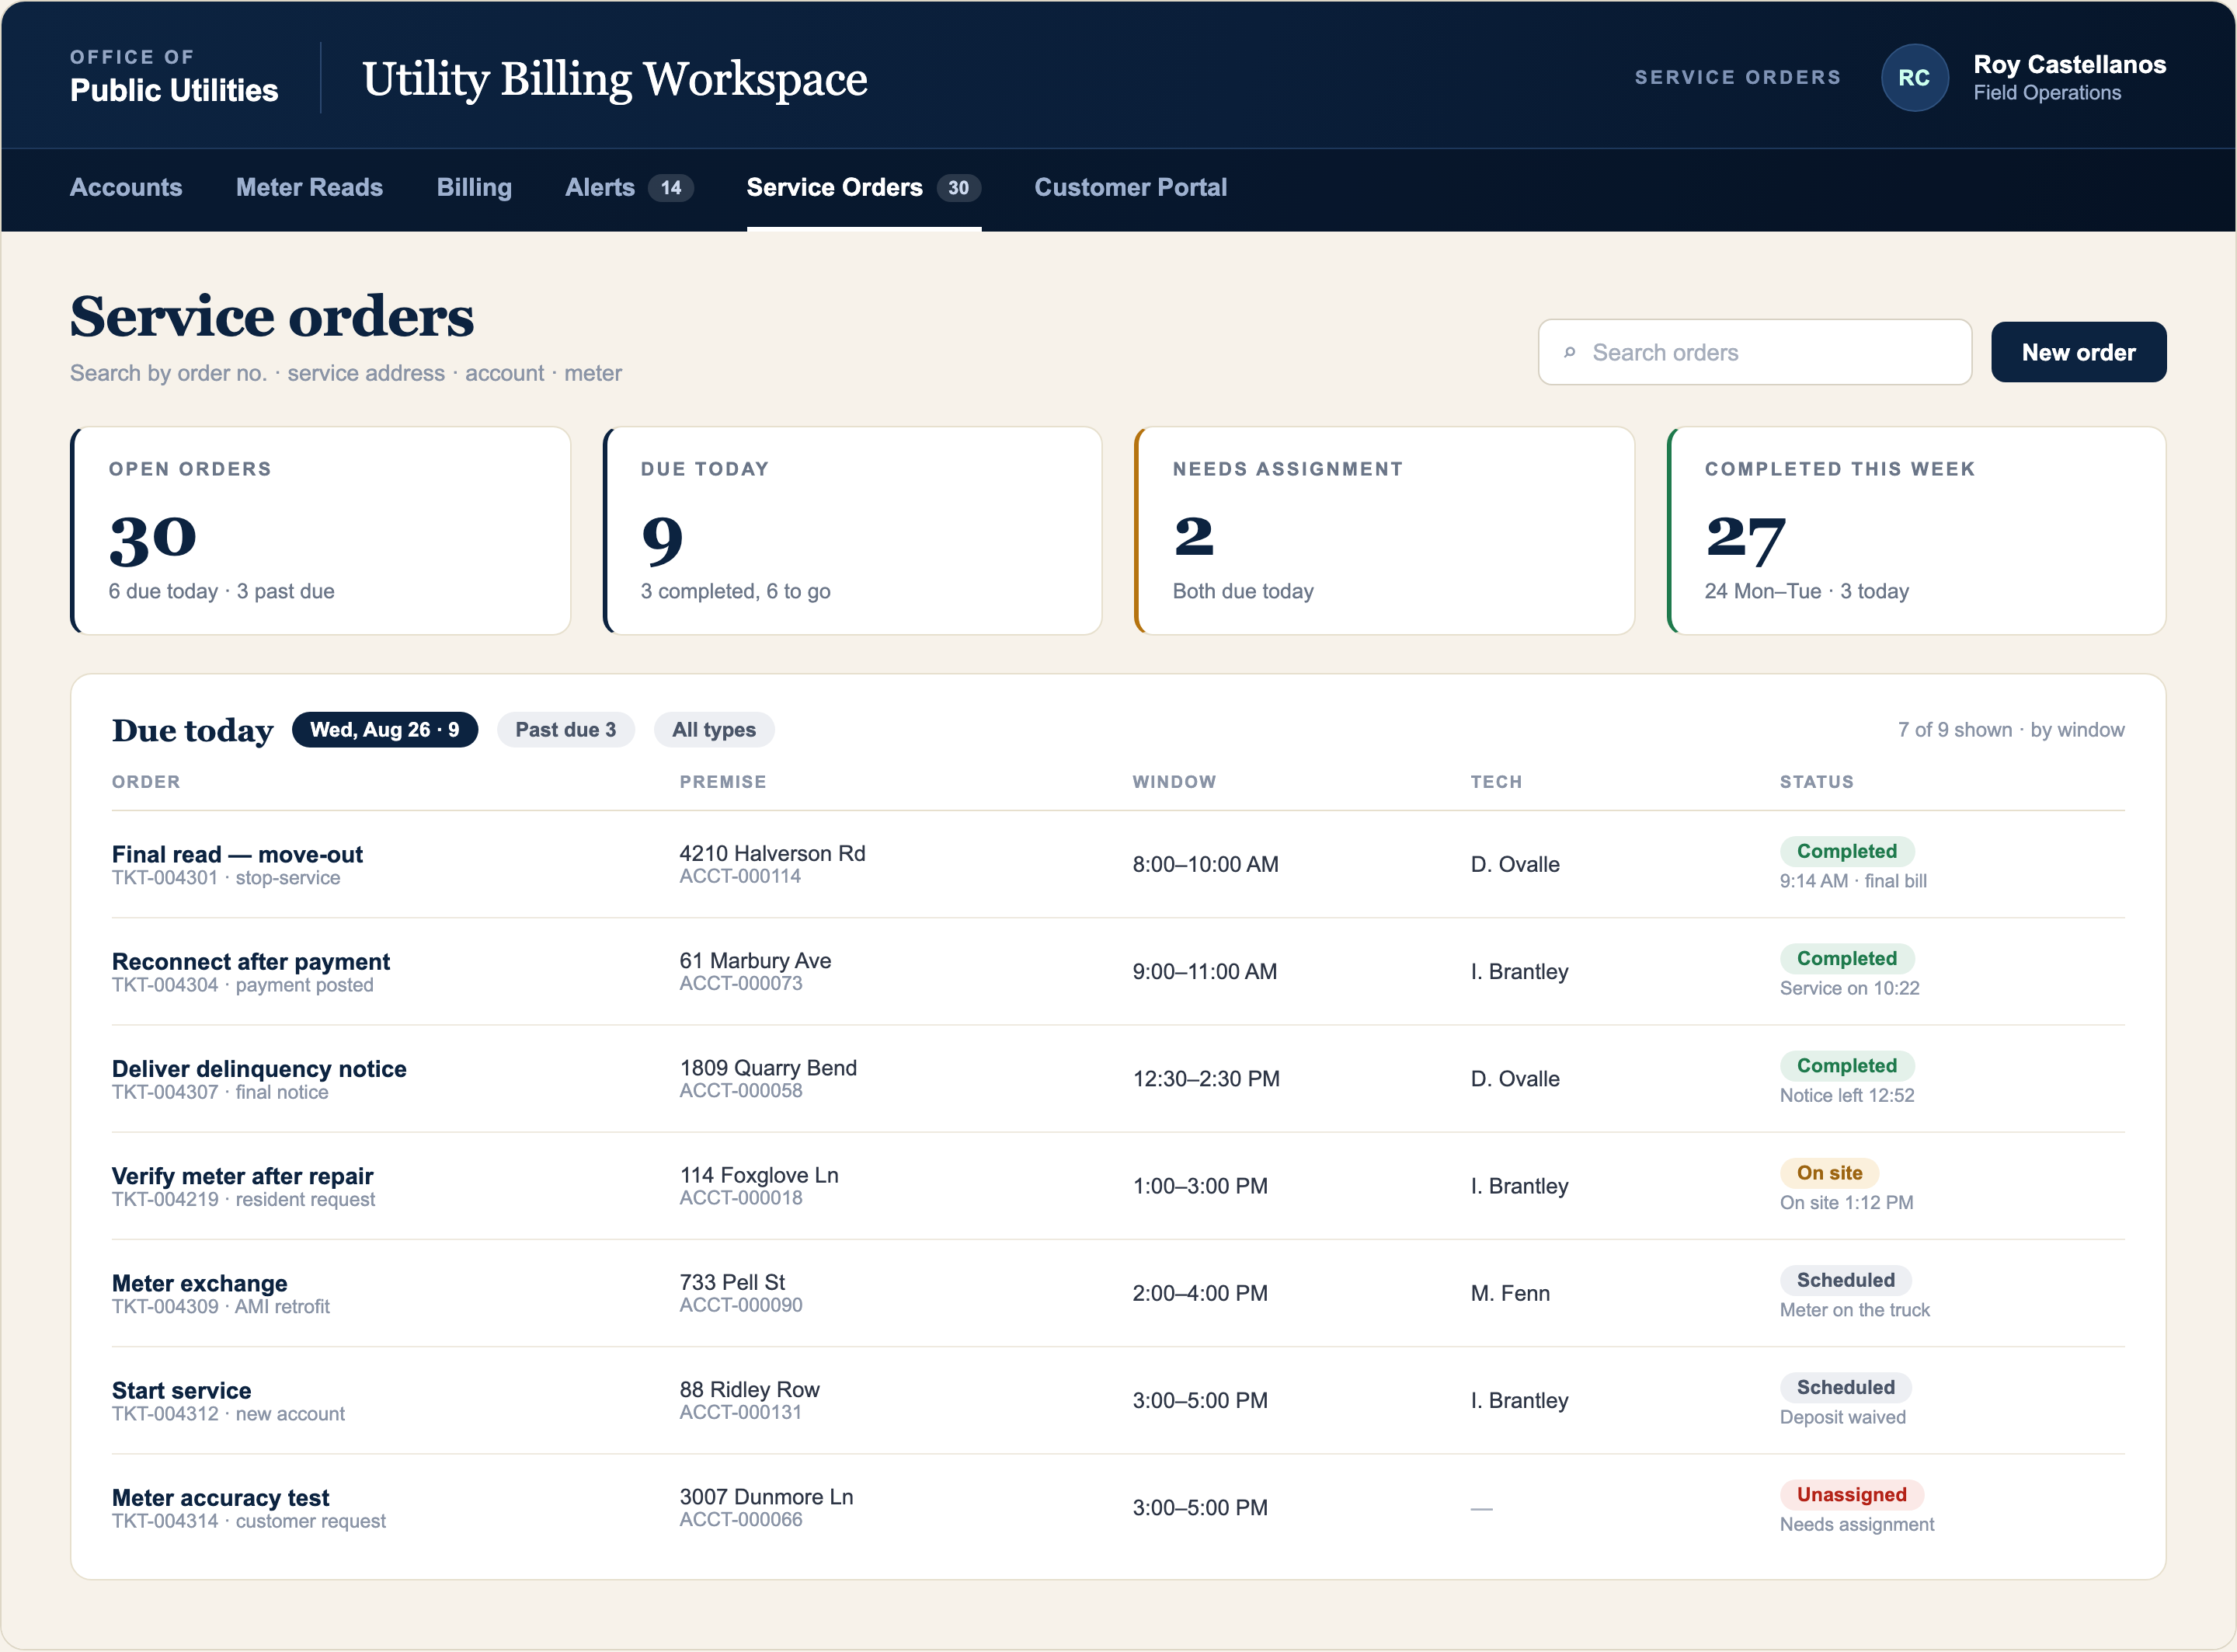
Task: Click Completed badge for 4210 Halverson Rd
Action: [x=1846, y=851]
